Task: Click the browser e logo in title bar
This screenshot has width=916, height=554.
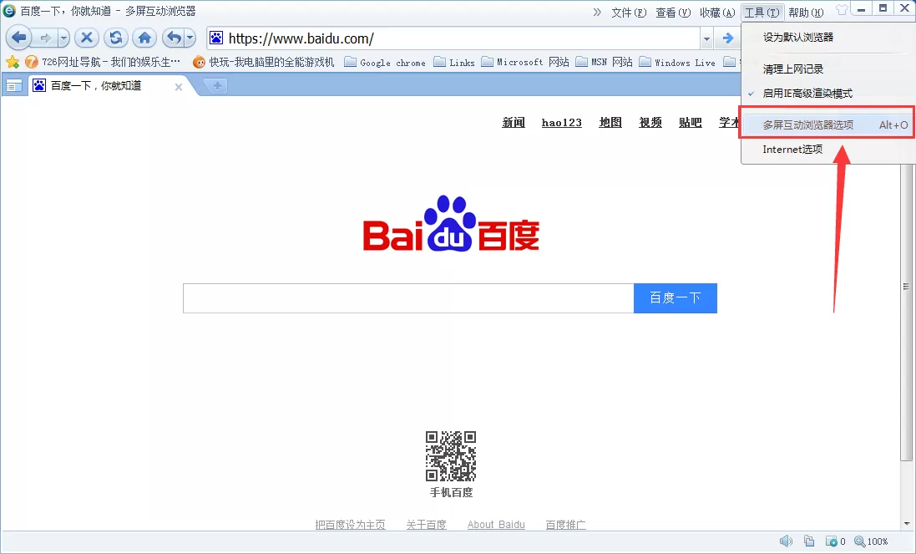Action: (9, 11)
